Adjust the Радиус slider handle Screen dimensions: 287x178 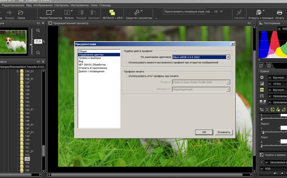coord(263,132)
